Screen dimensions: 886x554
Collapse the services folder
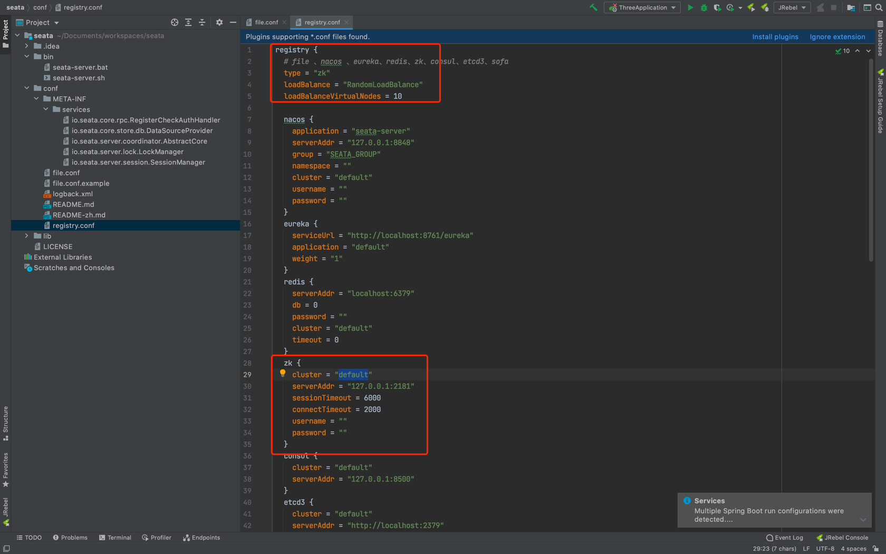tap(46, 109)
